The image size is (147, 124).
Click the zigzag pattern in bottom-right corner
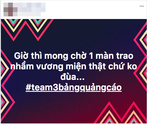tap(122, 113)
